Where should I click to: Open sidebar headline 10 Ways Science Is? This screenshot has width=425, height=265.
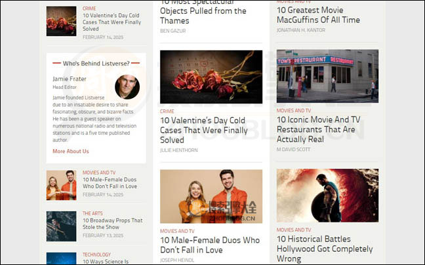coord(106,262)
